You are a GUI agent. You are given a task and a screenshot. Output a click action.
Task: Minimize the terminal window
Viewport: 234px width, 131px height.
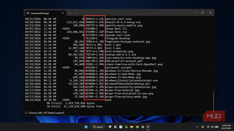pos(195,12)
